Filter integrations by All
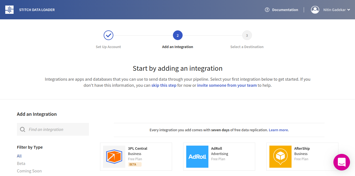This screenshot has height=176, width=355. (x=19, y=156)
